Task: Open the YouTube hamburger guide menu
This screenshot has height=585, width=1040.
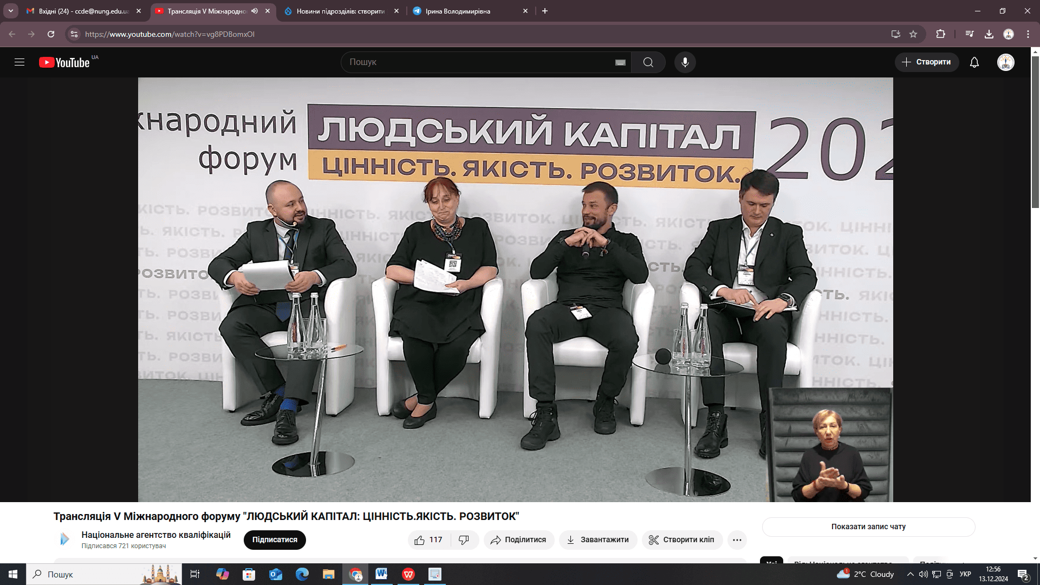Action: tap(19, 62)
